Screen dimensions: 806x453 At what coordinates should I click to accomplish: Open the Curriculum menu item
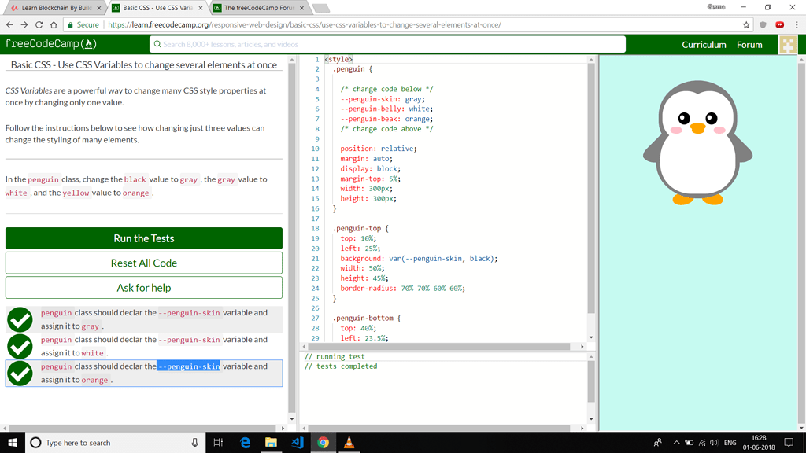[704, 45]
